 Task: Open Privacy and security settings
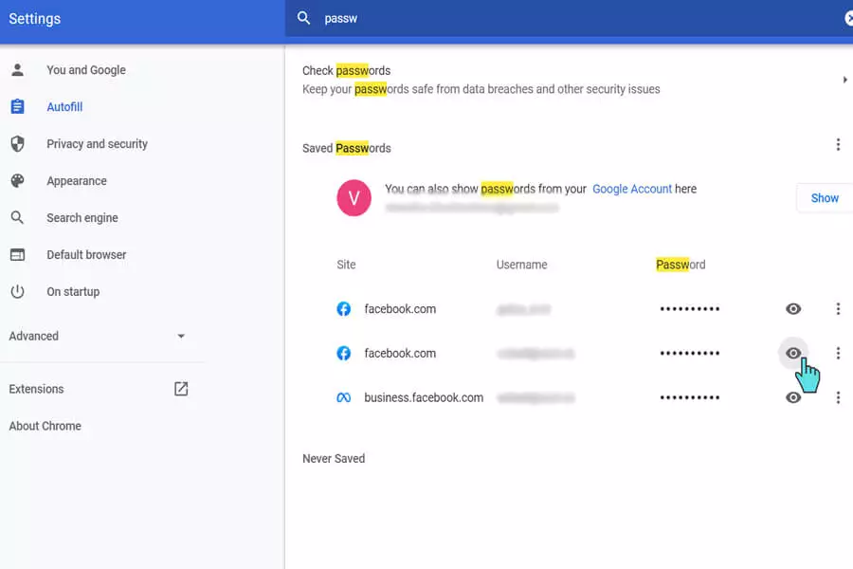97,144
